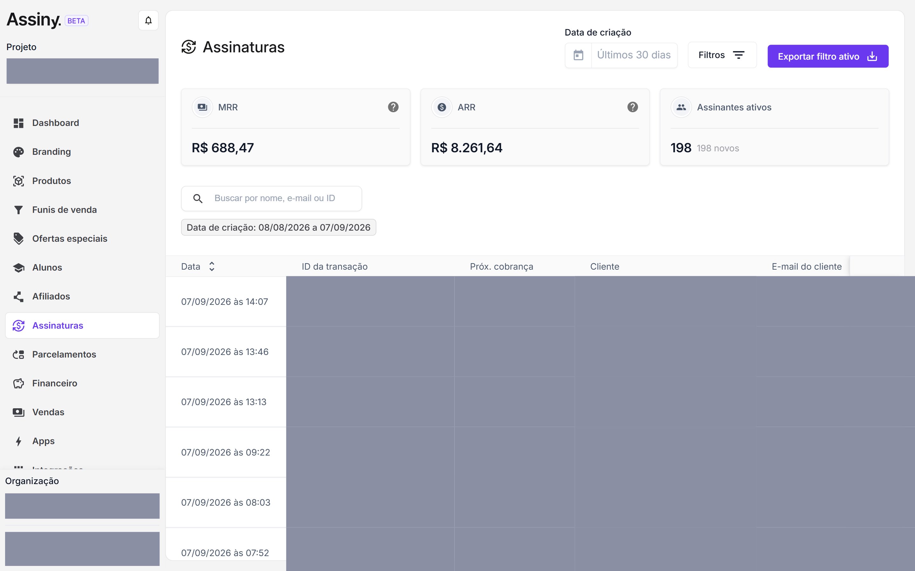Viewport: 915px width, 571px height.
Task: Click the Dashboard grid icon in the sidebar
Action: 18,123
